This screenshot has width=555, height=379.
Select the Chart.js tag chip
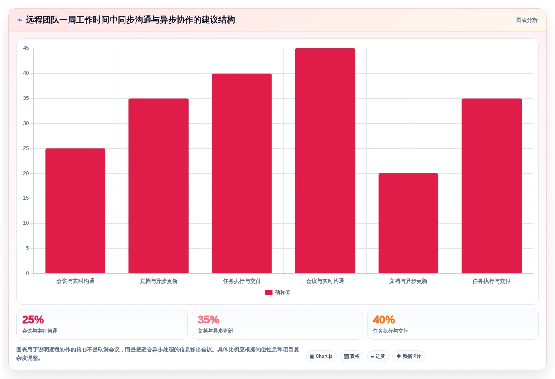click(x=321, y=356)
